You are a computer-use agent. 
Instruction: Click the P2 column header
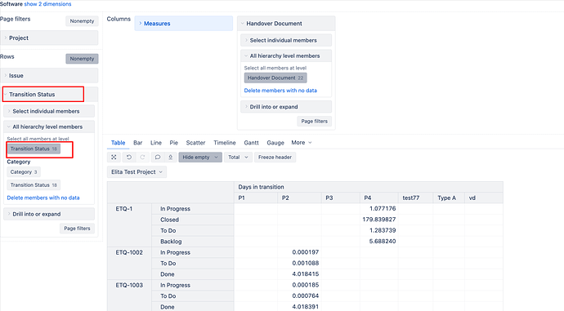pos(300,198)
